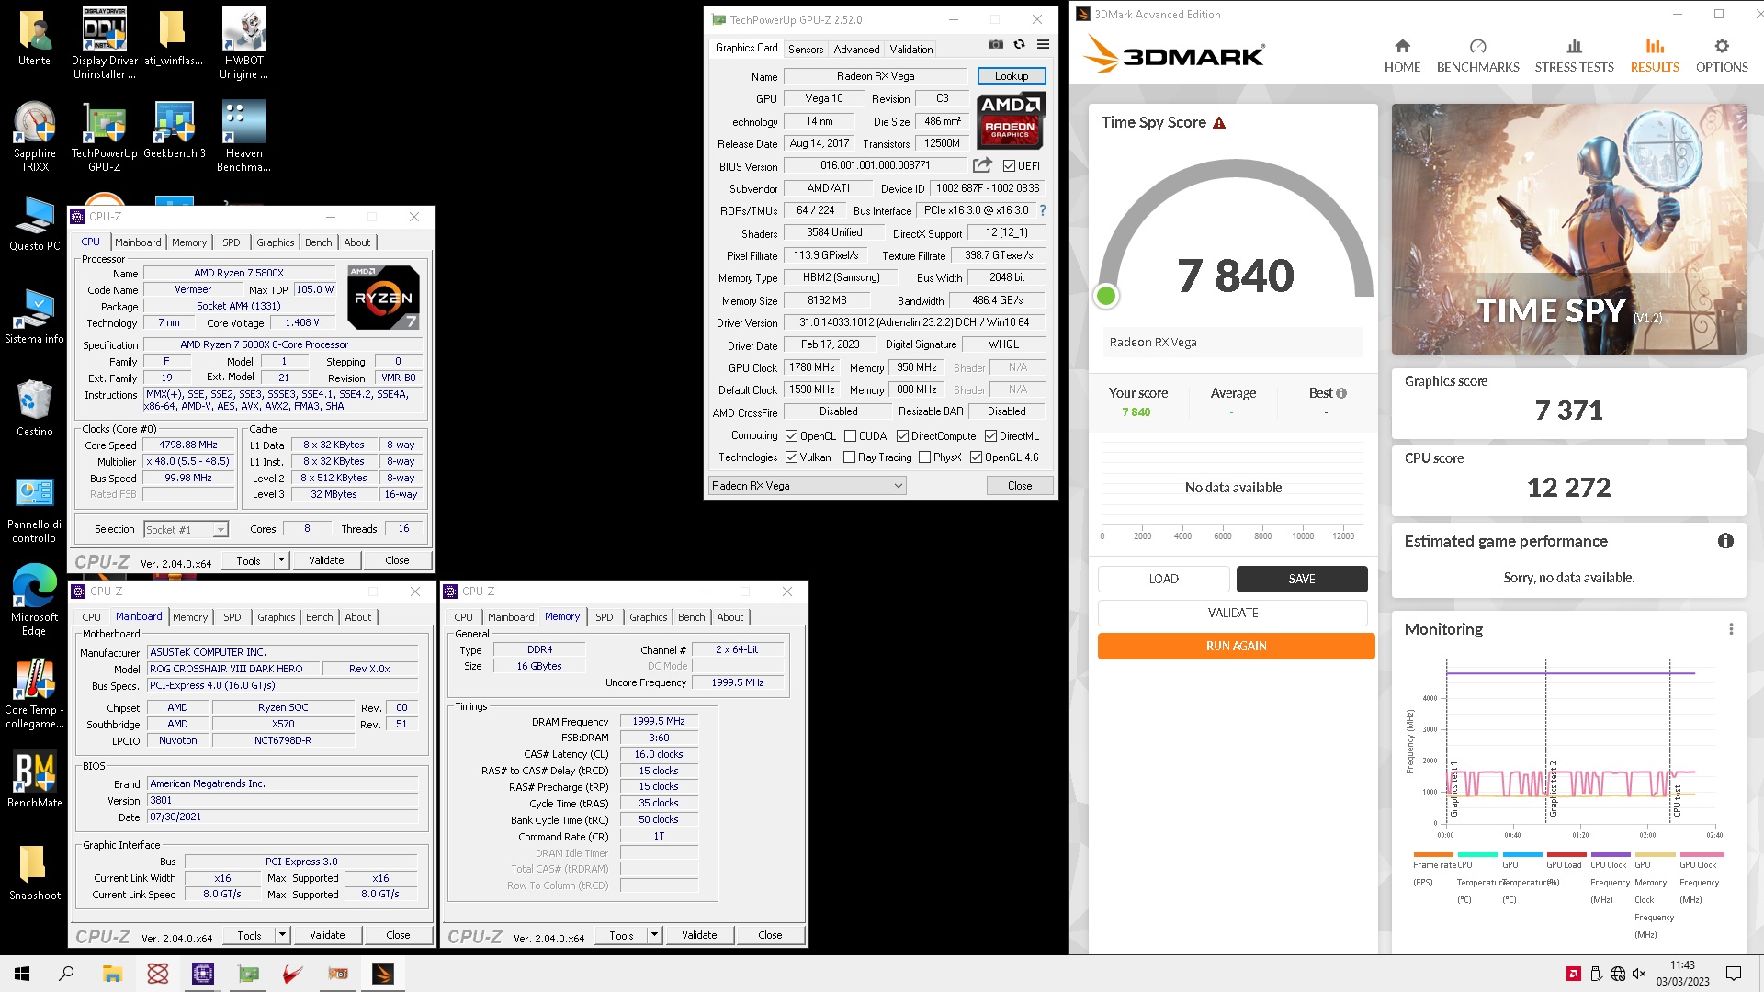This screenshot has width=1764, height=992.
Task: Expand Tools dropdown arrow in Memory CPU-Z window
Action: 654,935
